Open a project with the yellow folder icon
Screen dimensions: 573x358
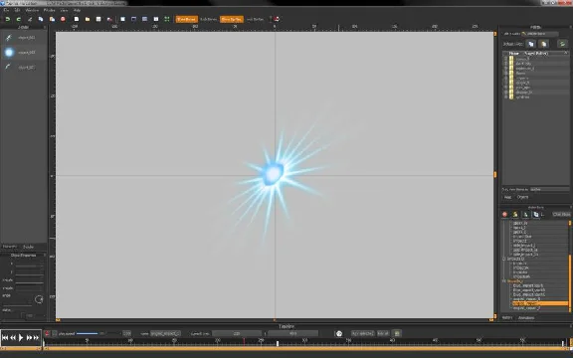[88, 19]
